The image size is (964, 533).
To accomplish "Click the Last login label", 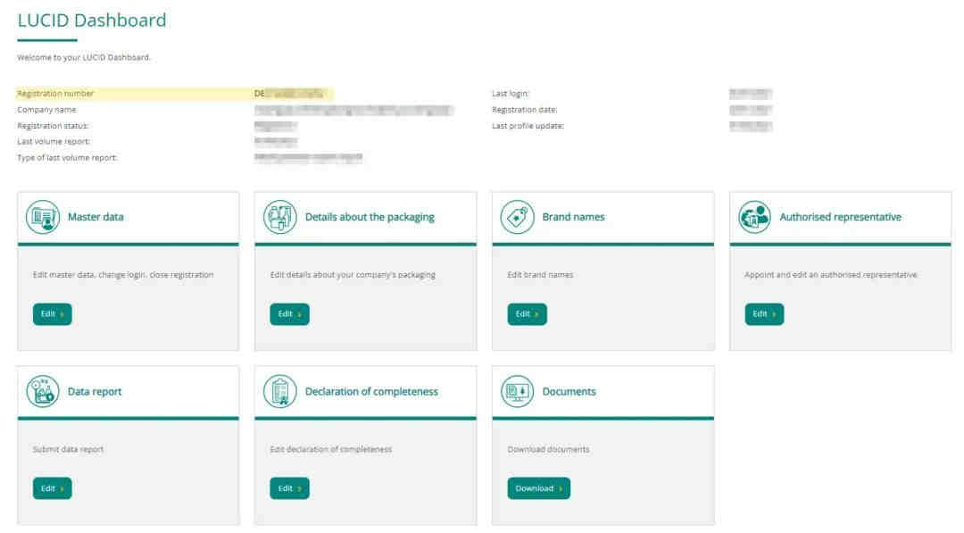I will [511, 94].
